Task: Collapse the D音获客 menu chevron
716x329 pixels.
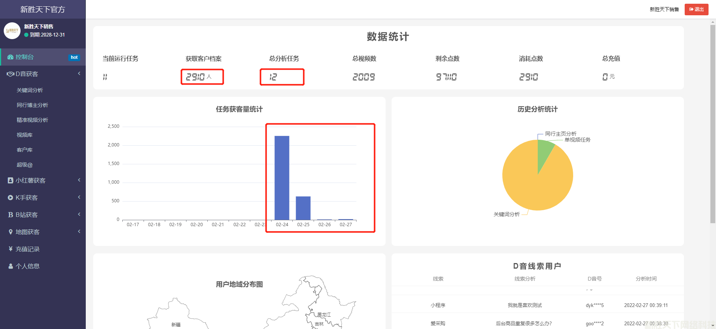Action: point(79,74)
